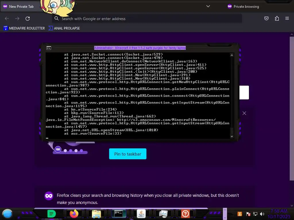Open the ANAL PROLAPSE bookmark

pyautogui.click(x=64, y=28)
